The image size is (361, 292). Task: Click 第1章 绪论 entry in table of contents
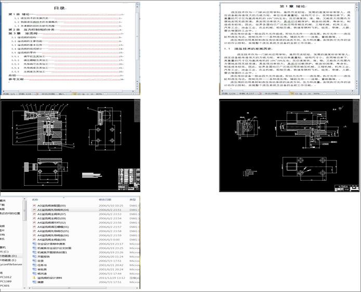coord(66,14)
